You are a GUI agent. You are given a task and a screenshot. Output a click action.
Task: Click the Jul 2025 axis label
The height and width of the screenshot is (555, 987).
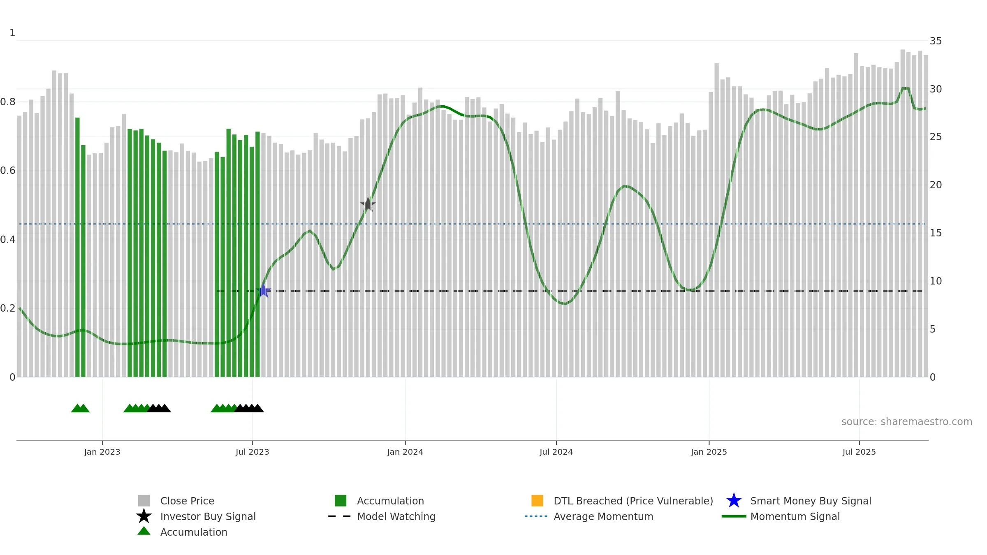[859, 452]
